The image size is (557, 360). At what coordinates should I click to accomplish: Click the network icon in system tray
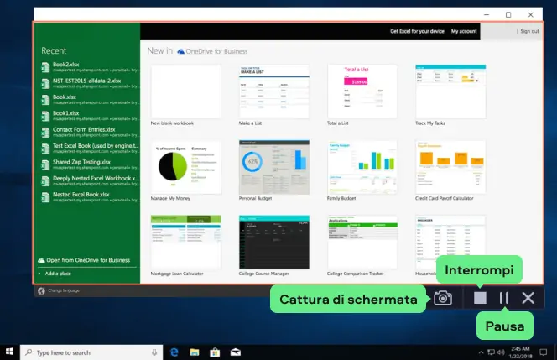491,352
